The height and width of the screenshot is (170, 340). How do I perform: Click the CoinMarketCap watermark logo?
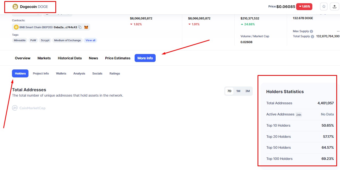(x=29, y=108)
